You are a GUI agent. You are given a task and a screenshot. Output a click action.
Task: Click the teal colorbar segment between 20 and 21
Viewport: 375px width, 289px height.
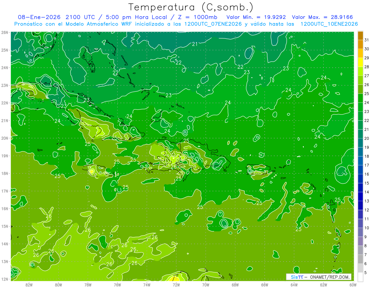(360, 134)
